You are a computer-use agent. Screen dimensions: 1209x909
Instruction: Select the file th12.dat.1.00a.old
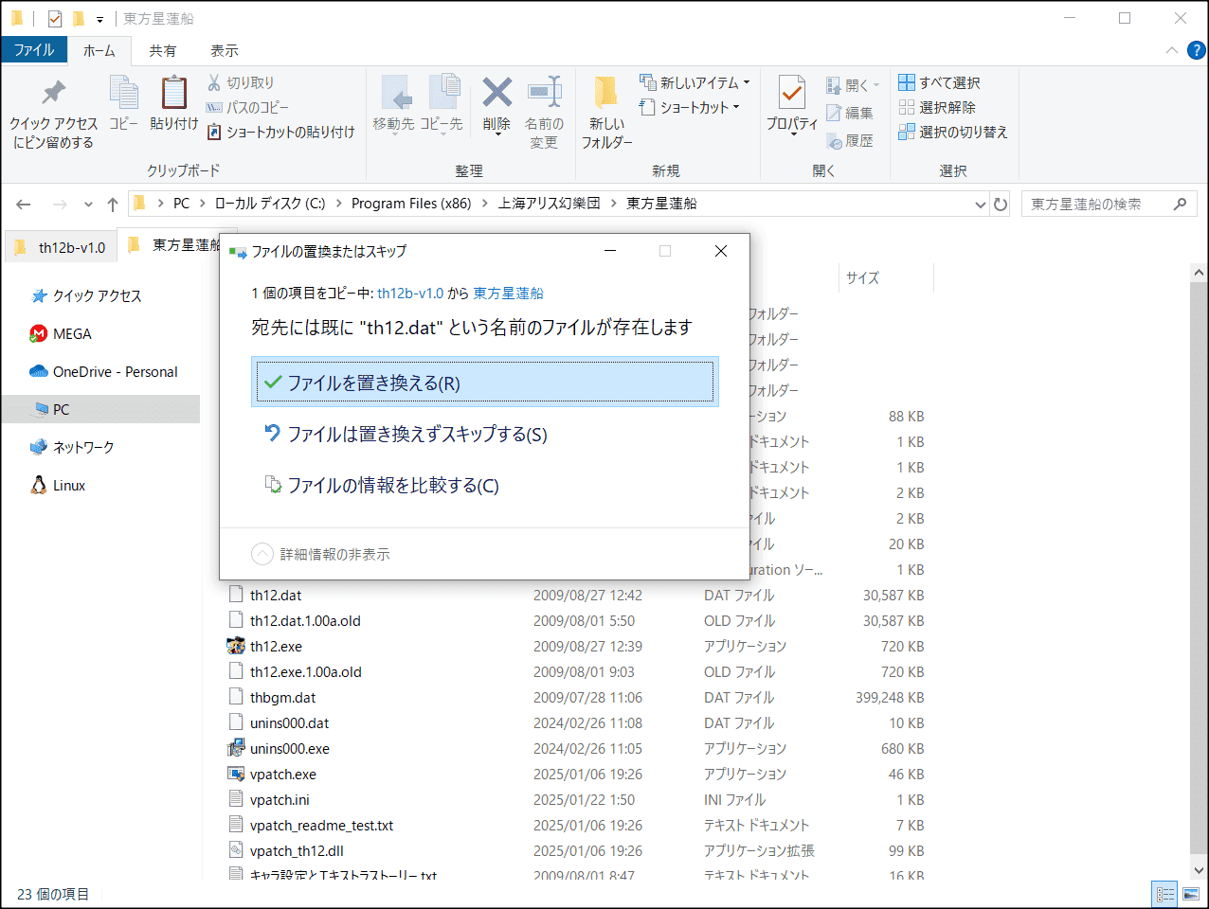305,621
